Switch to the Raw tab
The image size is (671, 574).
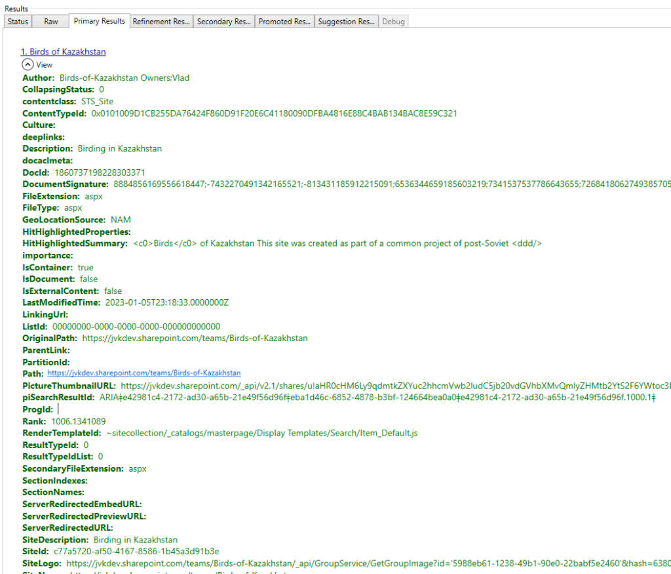(50, 22)
